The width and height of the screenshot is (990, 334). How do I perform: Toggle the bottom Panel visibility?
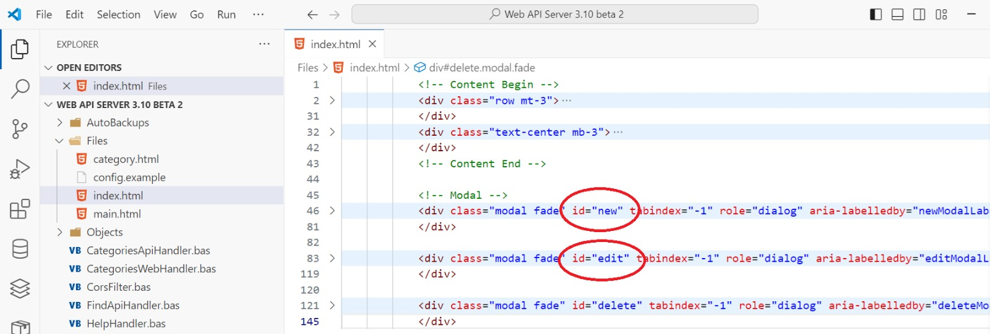[897, 14]
